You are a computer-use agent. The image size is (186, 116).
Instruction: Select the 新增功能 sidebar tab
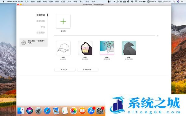(41, 21)
